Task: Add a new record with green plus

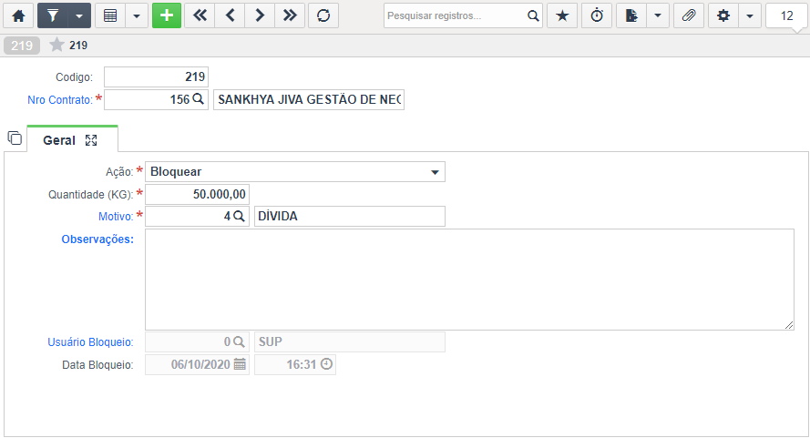Action: (167, 15)
